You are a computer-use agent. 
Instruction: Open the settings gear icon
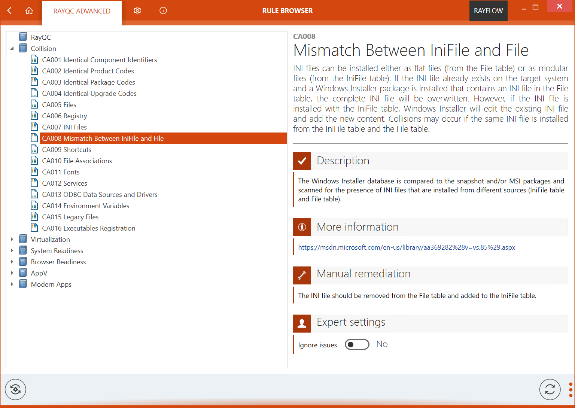(137, 11)
